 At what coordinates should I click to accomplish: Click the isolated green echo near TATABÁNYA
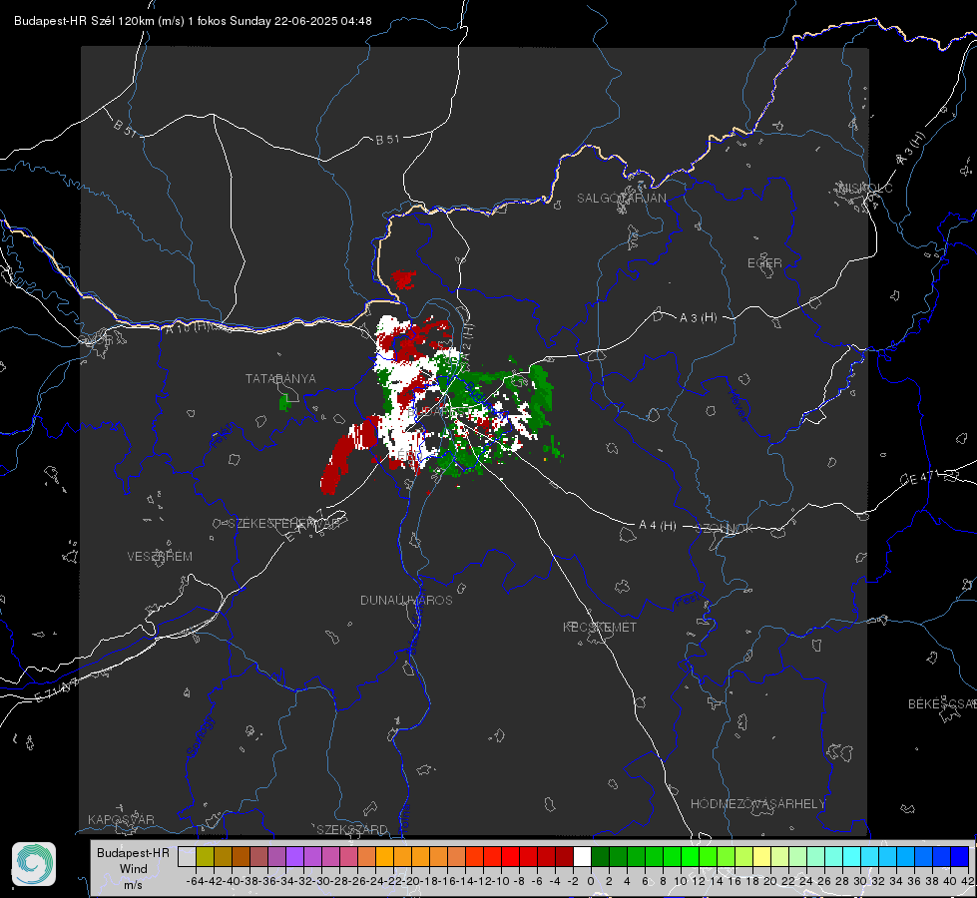[x=284, y=402]
